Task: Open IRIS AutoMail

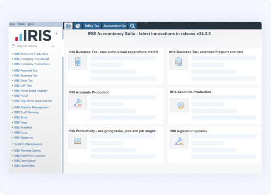Action: coord(23,128)
